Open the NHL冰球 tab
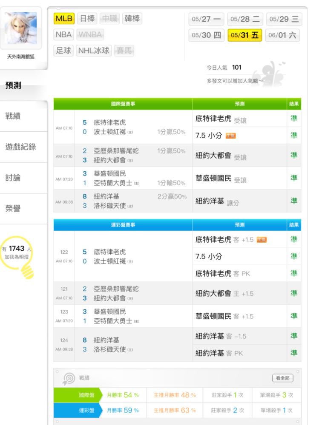Viewport: 322px width, 425px height. [94, 51]
